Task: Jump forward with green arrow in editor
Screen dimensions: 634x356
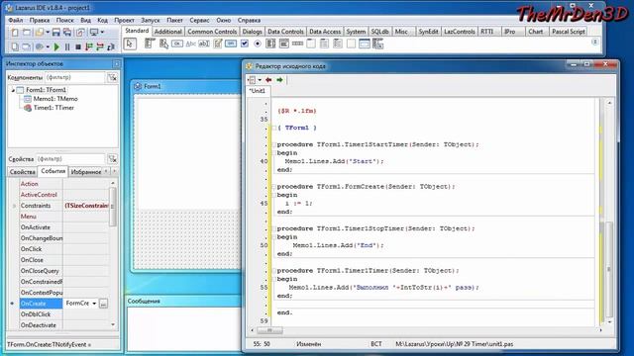Action: coord(279,80)
